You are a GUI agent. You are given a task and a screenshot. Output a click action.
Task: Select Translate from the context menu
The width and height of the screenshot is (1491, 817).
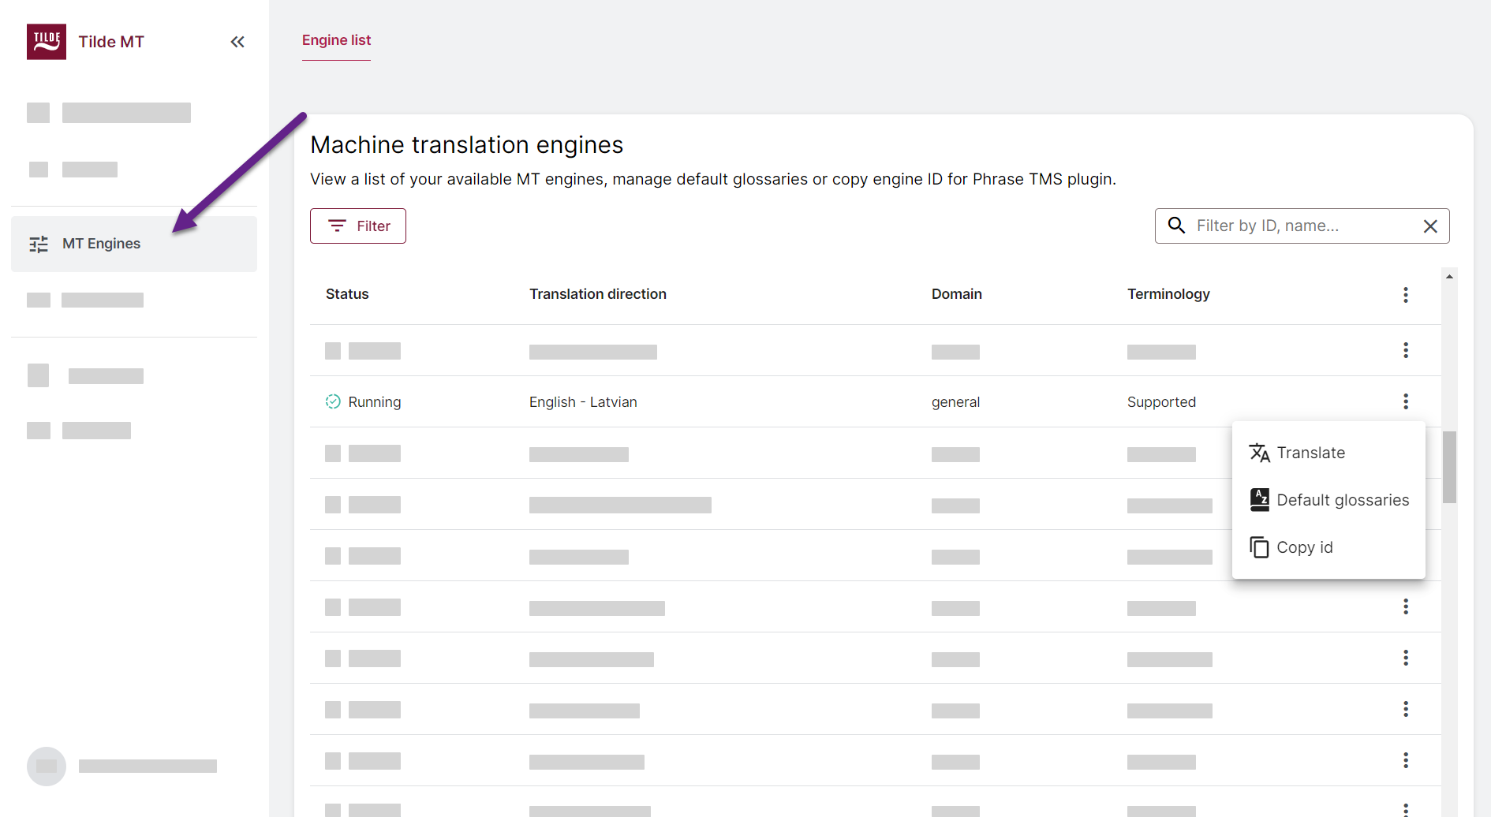[1328, 453]
